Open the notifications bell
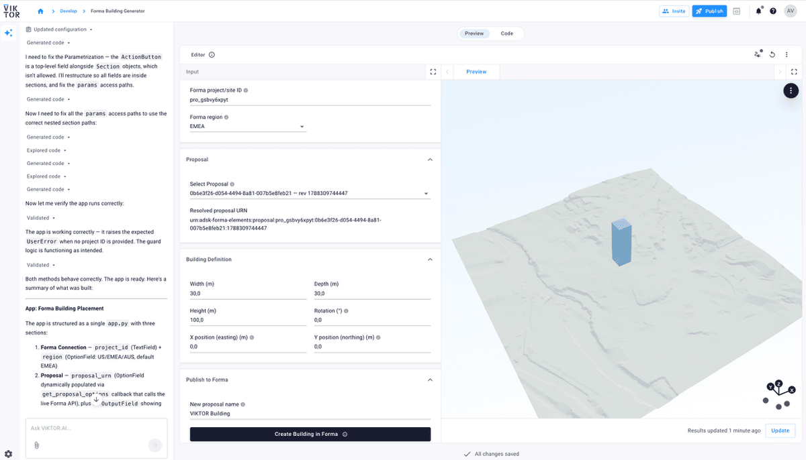This screenshot has width=806, height=460. click(x=758, y=11)
